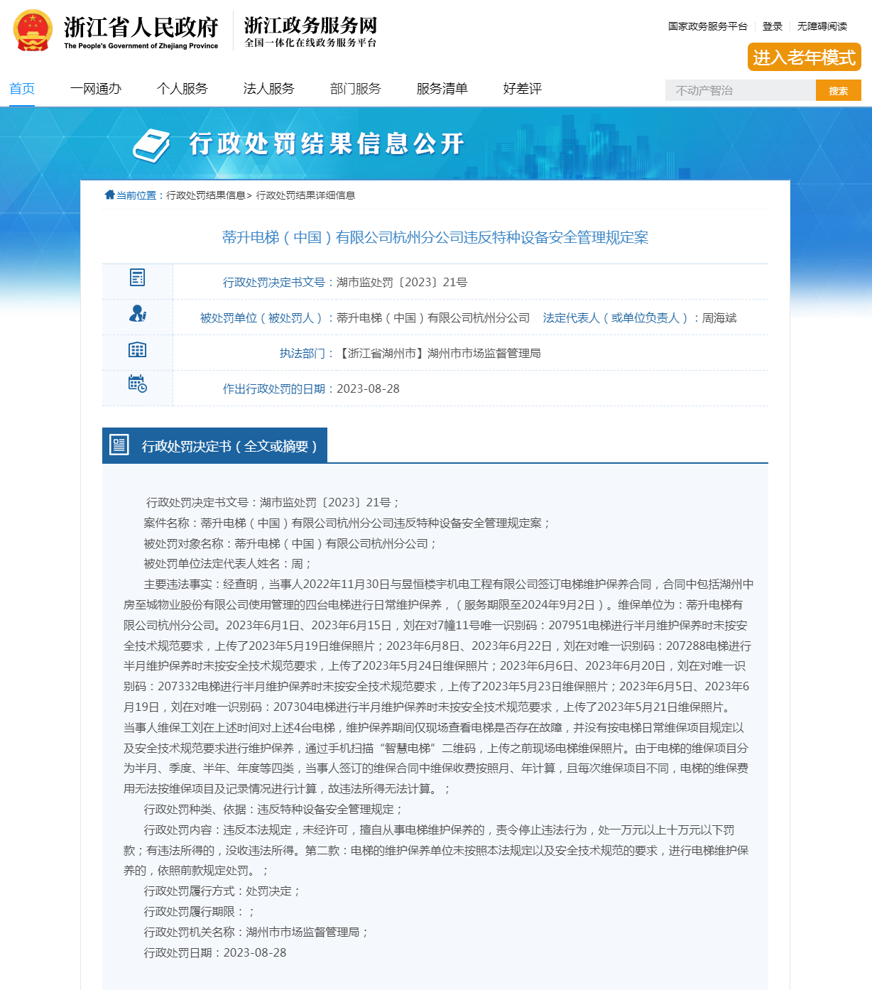Open the 服务清单 menu item
The height and width of the screenshot is (990, 872).
442,89
